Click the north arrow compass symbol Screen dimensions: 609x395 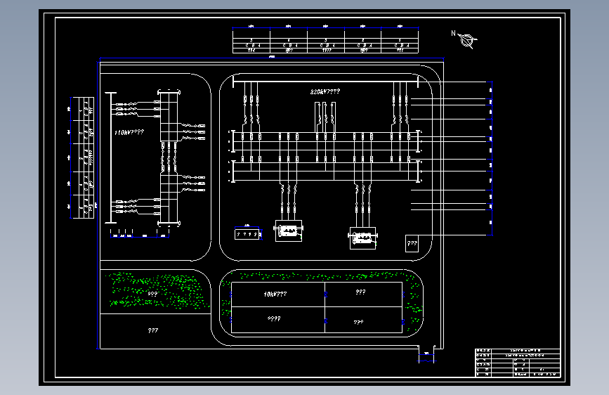coord(467,40)
